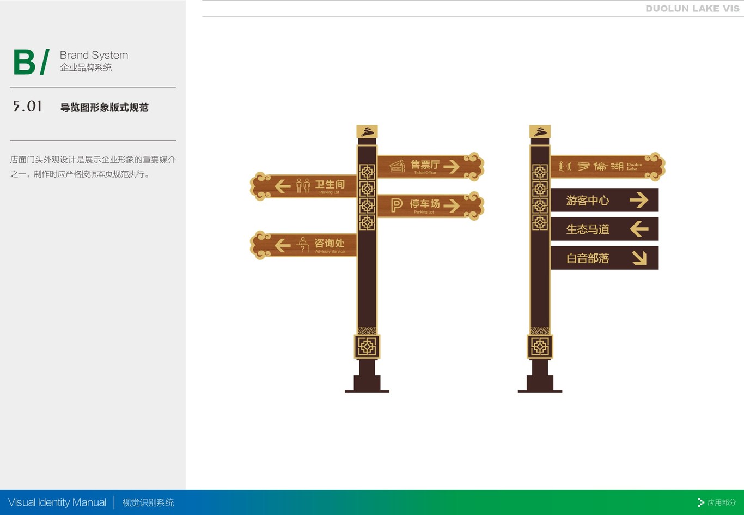Click the 咨询处 sign text
The image size is (744, 515).
330,244
